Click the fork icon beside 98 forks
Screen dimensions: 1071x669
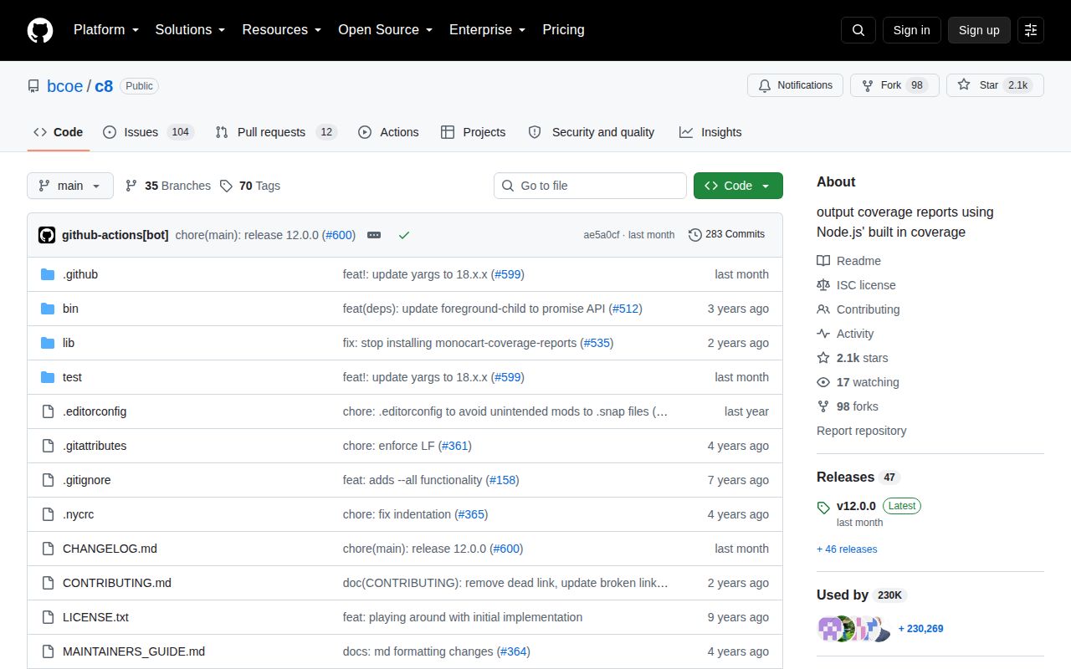tap(823, 406)
